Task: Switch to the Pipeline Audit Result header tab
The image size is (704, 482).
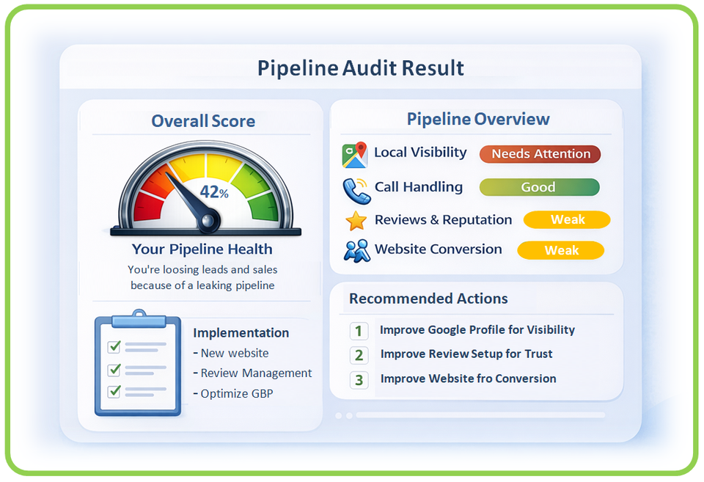Action: (x=360, y=67)
